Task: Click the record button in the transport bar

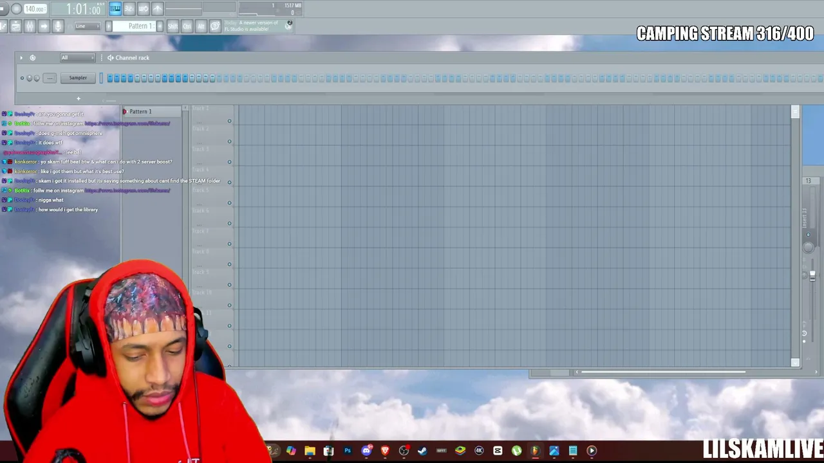Action: tap(16, 9)
